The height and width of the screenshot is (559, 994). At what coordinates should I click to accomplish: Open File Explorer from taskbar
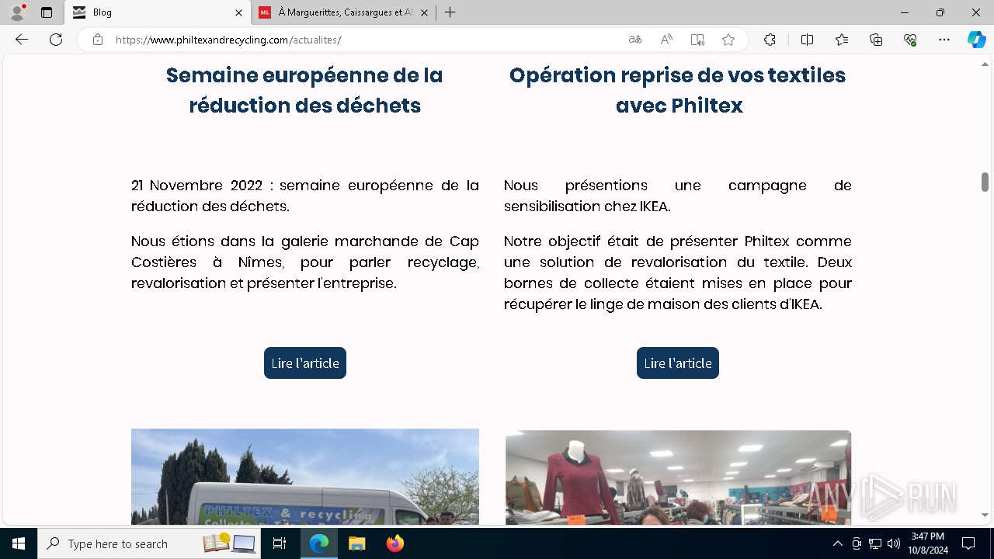point(356,543)
